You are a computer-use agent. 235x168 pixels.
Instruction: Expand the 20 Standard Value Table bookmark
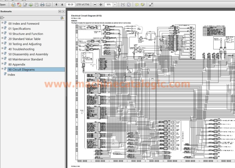click(2, 38)
